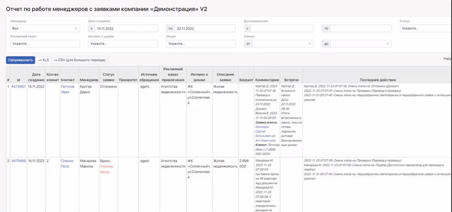This screenshot has width=452, height=212.
Task: Open contact Оленин Петр link
Action: point(67,163)
